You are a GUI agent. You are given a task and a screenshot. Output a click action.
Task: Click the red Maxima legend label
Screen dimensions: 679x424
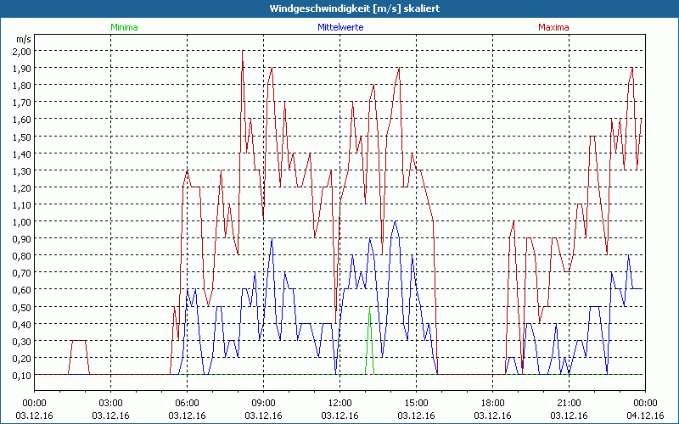553,27
